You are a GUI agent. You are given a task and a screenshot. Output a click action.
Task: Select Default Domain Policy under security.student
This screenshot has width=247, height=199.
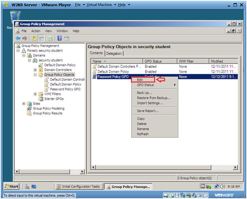pyautogui.click(x=60, y=65)
